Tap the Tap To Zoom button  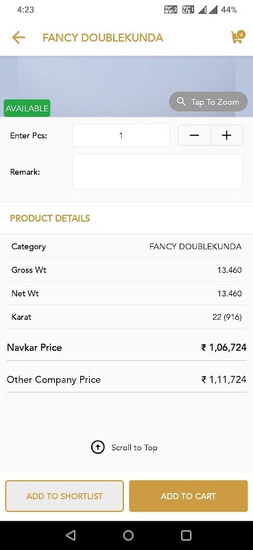[208, 102]
